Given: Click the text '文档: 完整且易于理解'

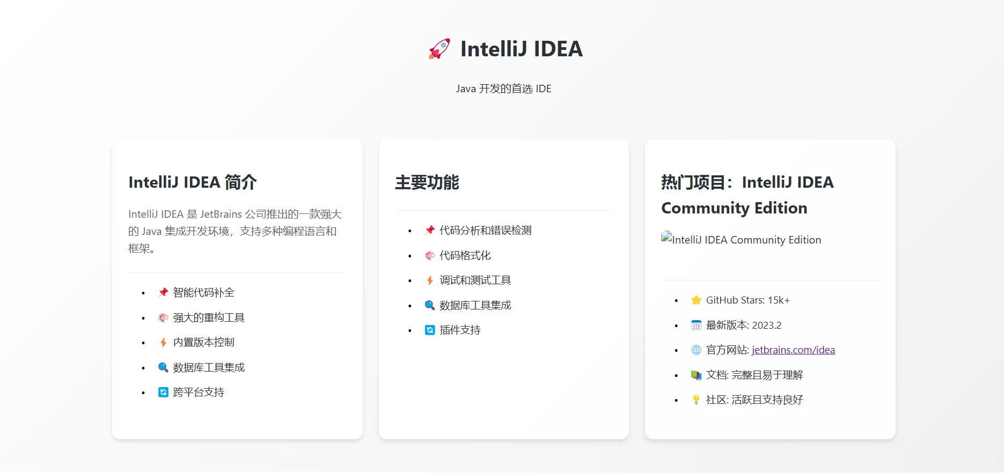Looking at the screenshot, I should [x=754, y=375].
